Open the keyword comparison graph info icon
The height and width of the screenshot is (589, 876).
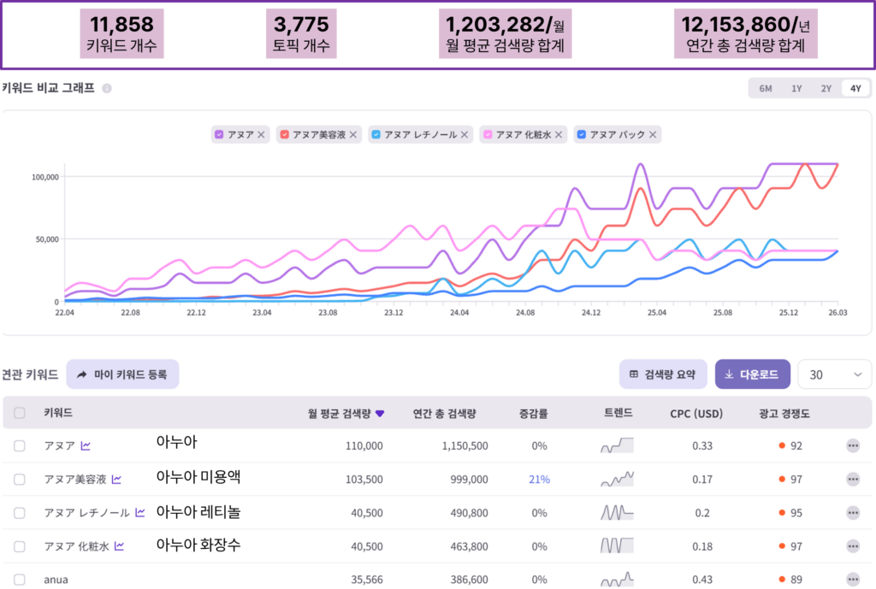pyautogui.click(x=107, y=88)
